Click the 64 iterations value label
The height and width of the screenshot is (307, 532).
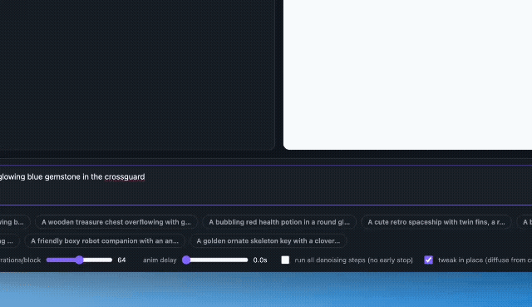pyautogui.click(x=121, y=260)
